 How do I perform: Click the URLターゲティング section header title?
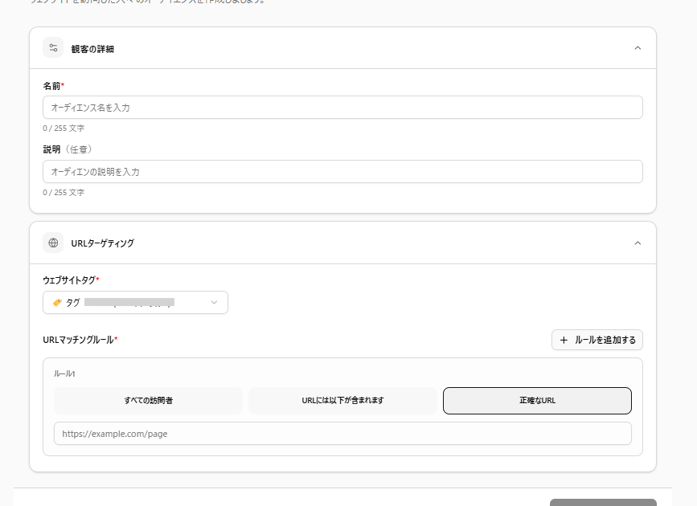102,243
